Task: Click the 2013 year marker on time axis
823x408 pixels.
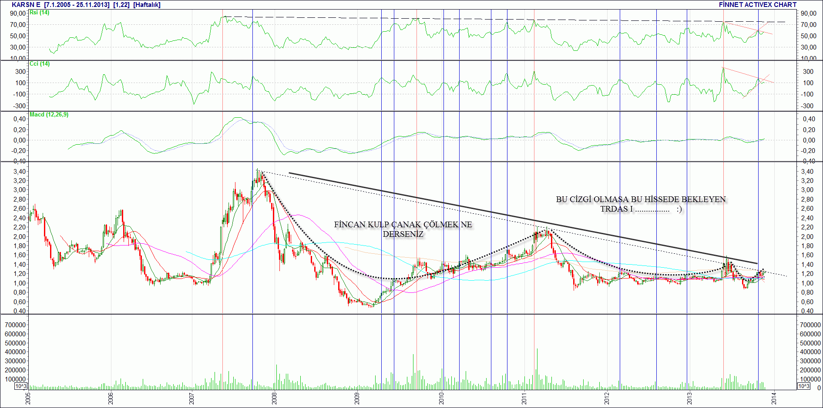Action: pyautogui.click(x=690, y=398)
